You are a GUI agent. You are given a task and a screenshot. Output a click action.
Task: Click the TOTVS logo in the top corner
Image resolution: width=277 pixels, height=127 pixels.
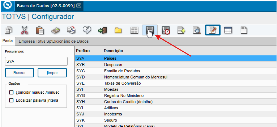(7, 6)
